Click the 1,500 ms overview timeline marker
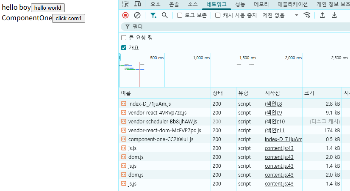This screenshot has width=350, height=191. point(247,57)
